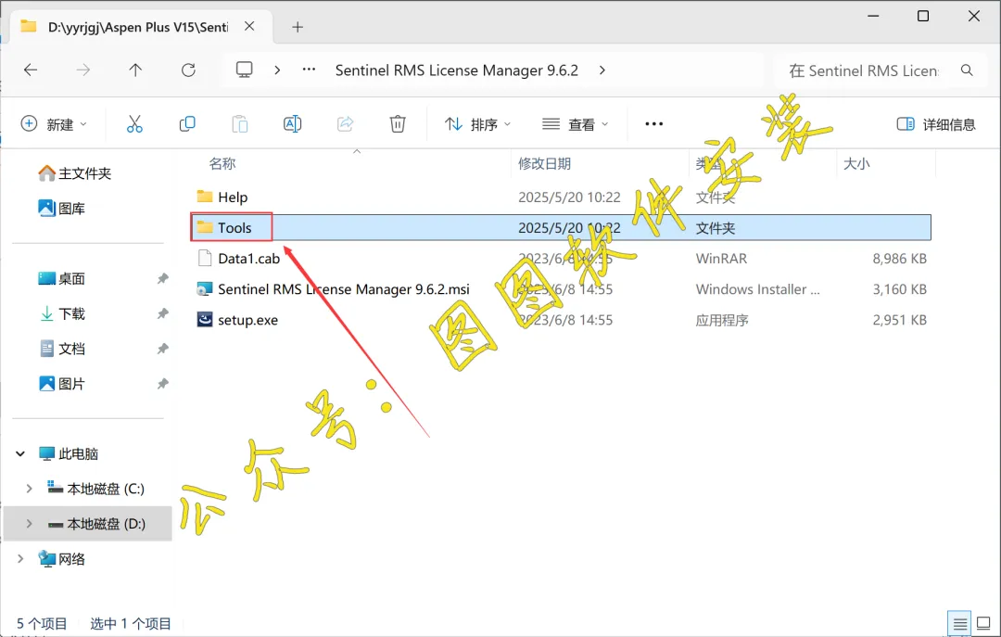Select the Aspen Plus V15 folder tab
Viewport: 1001px width, 637px height.
(x=137, y=27)
